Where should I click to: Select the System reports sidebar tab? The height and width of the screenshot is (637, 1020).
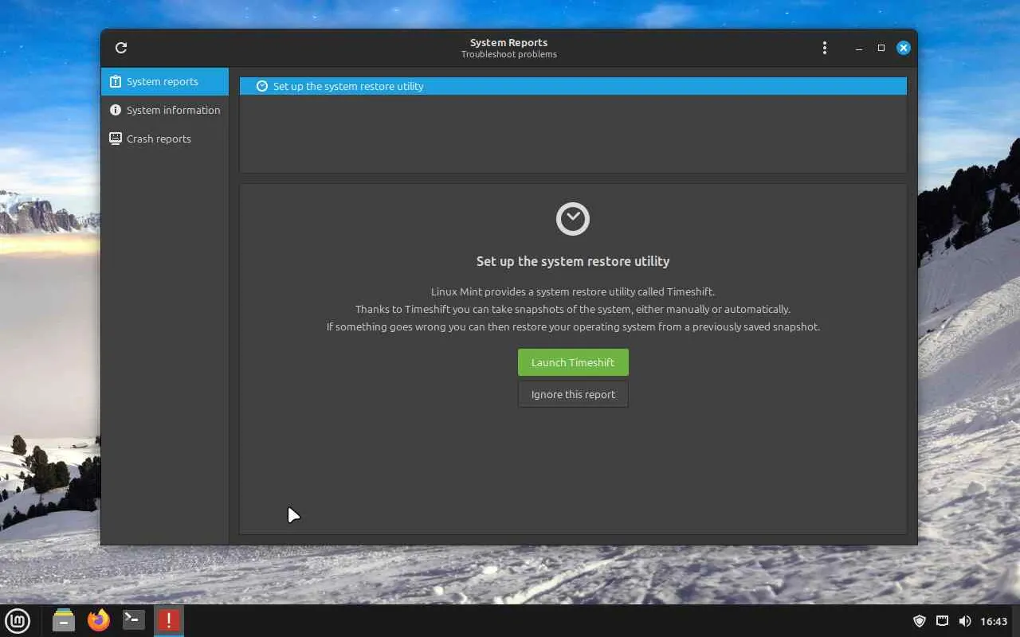point(165,81)
